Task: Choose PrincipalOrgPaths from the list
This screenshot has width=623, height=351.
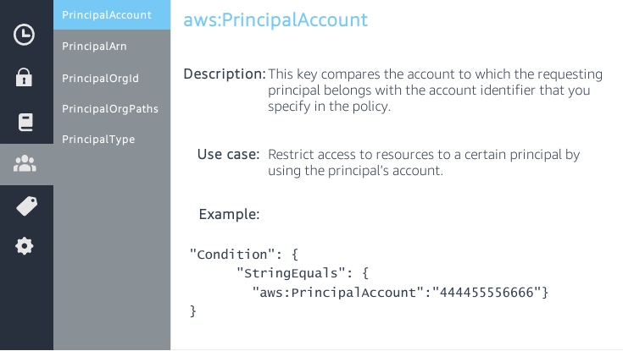Action: point(110,109)
